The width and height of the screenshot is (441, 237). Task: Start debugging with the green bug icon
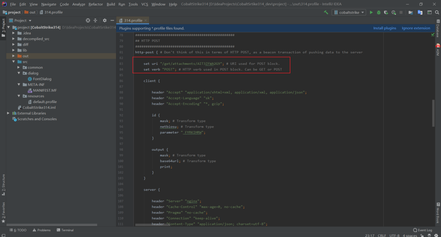379,12
